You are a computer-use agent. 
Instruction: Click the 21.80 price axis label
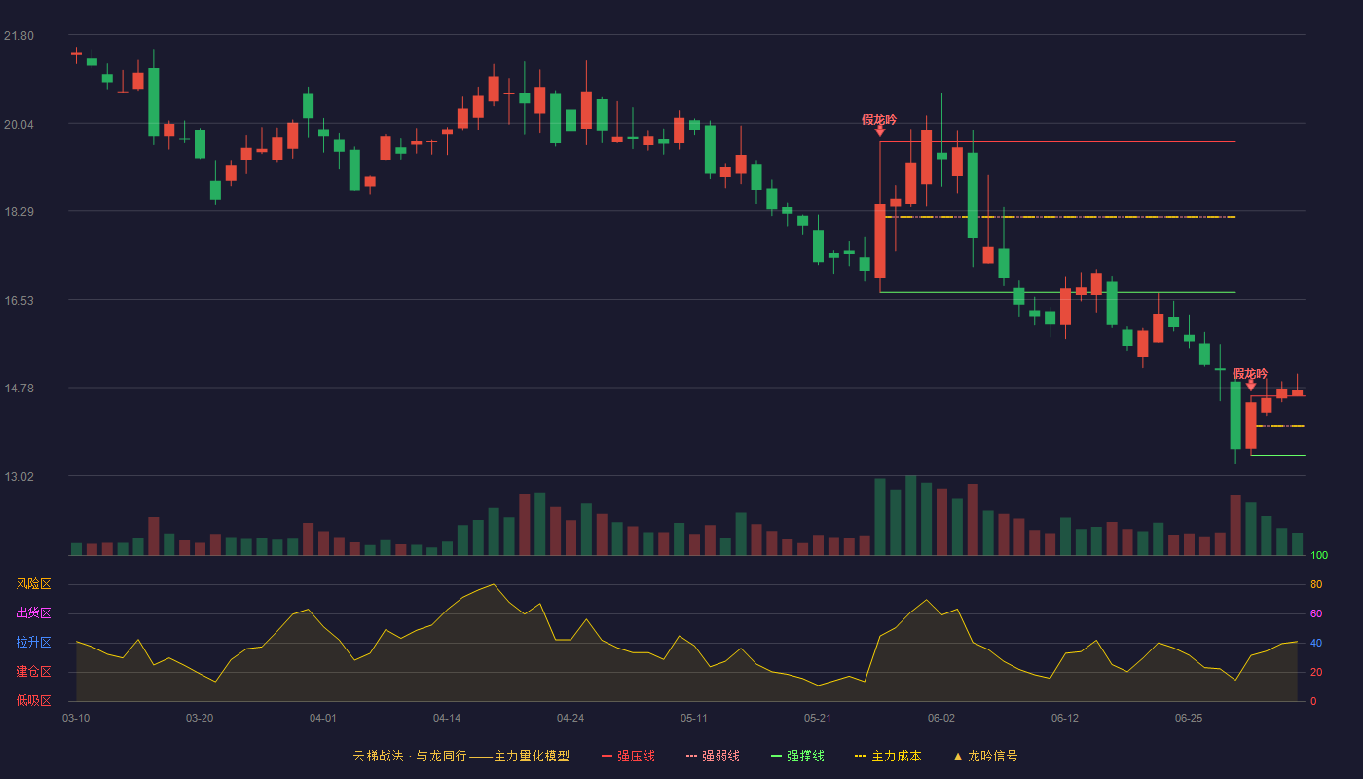click(18, 36)
